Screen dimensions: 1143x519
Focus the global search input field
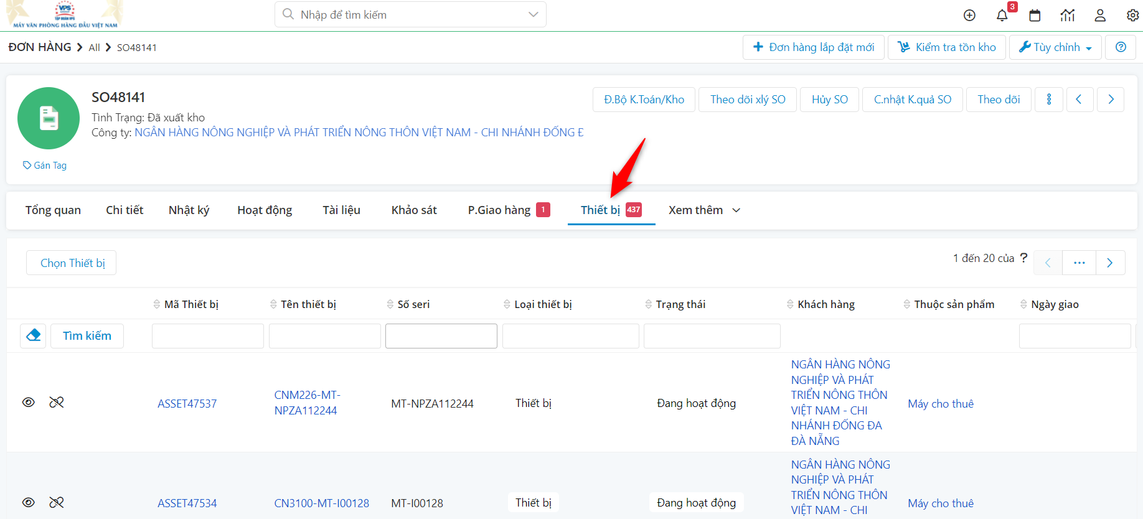pos(410,14)
